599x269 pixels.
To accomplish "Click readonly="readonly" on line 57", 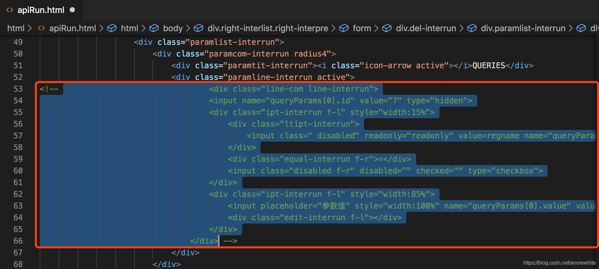I will pos(409,135).
